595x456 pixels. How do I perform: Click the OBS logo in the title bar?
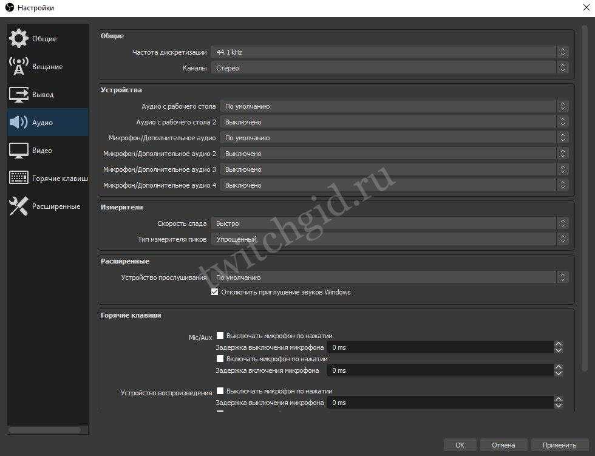pyautogui.click(x=10, y=7)
